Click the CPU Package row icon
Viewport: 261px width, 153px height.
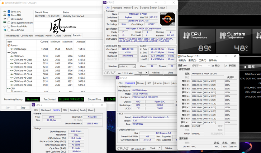pyautogui.click(x=11, y=49)
